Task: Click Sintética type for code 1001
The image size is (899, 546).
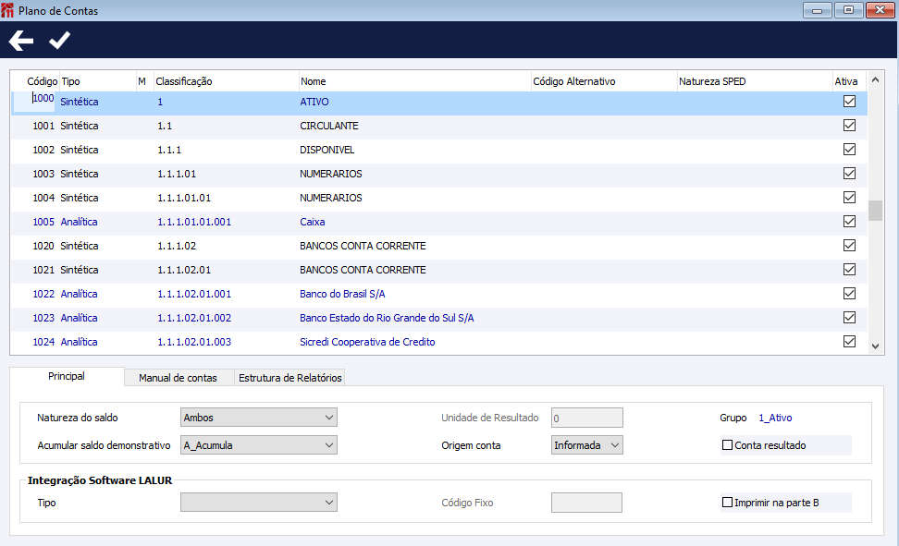Action: click(x=80, y=126)
